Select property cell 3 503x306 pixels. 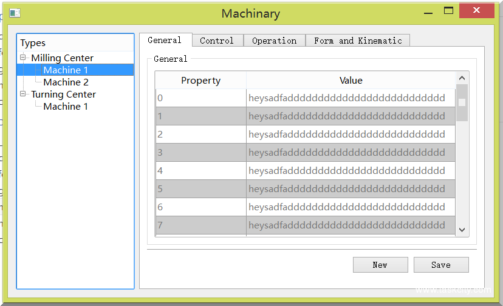[x=201, y=152]
